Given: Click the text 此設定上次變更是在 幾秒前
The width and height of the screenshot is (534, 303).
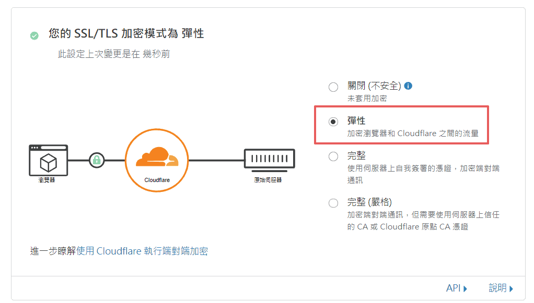Looking at the screenshot, I should coord(114,54).
